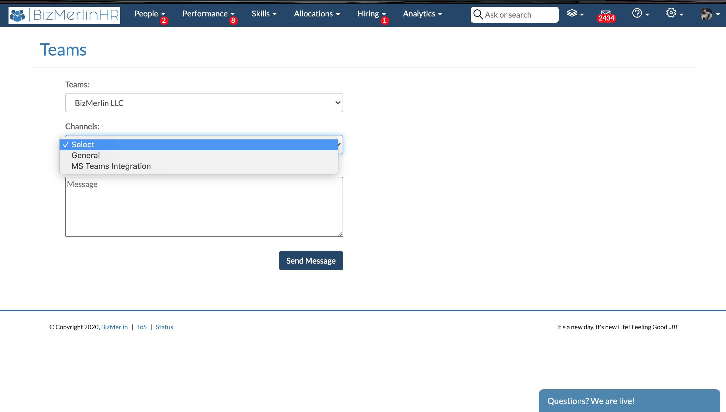The image size is (726, 412).
Task: Open the Skills menu
Action: tap(264, 14)
